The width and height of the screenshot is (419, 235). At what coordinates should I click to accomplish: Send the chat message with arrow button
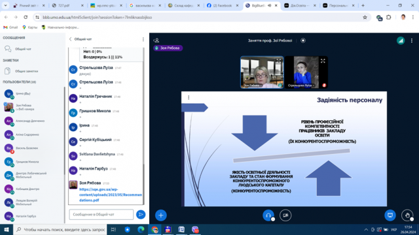pyautogui.click(x=141, y=215)
